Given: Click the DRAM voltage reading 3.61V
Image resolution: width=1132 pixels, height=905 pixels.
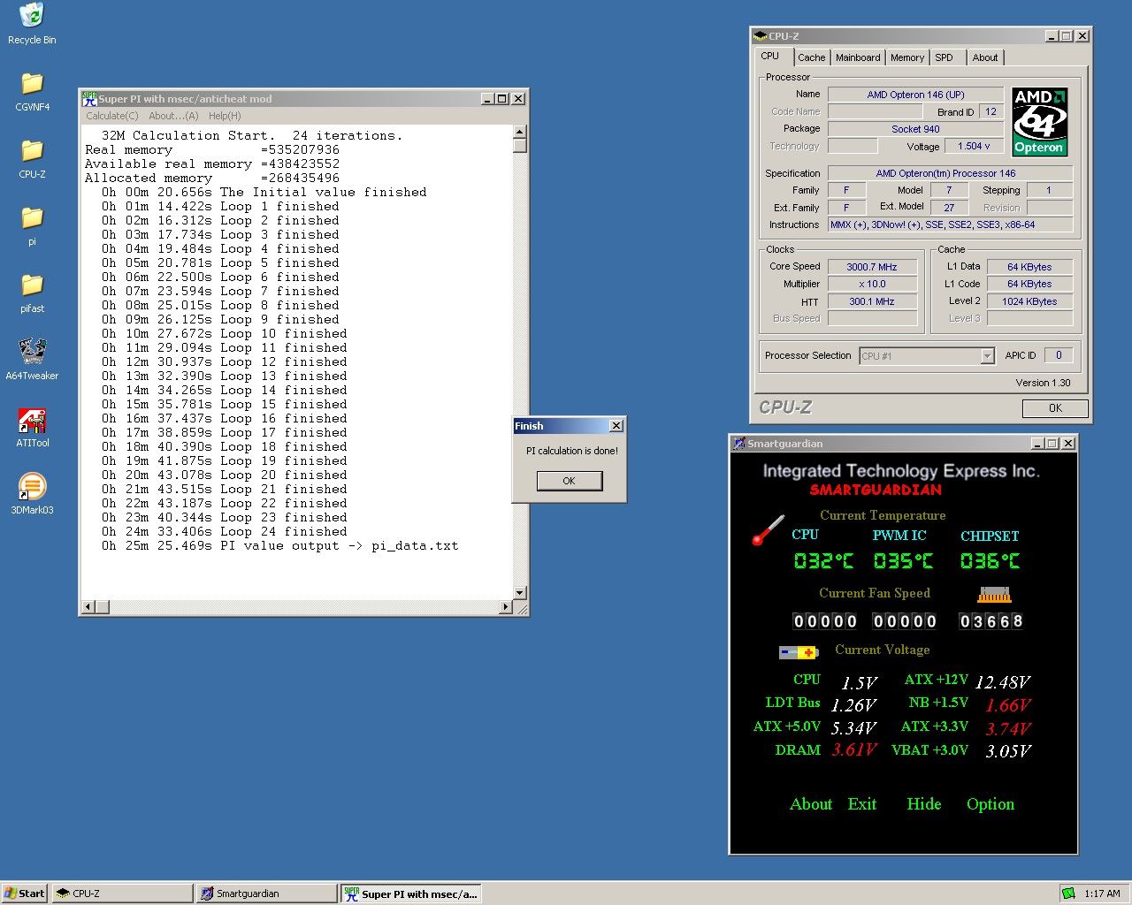Looking at the screenshot, I should point(854,750).
